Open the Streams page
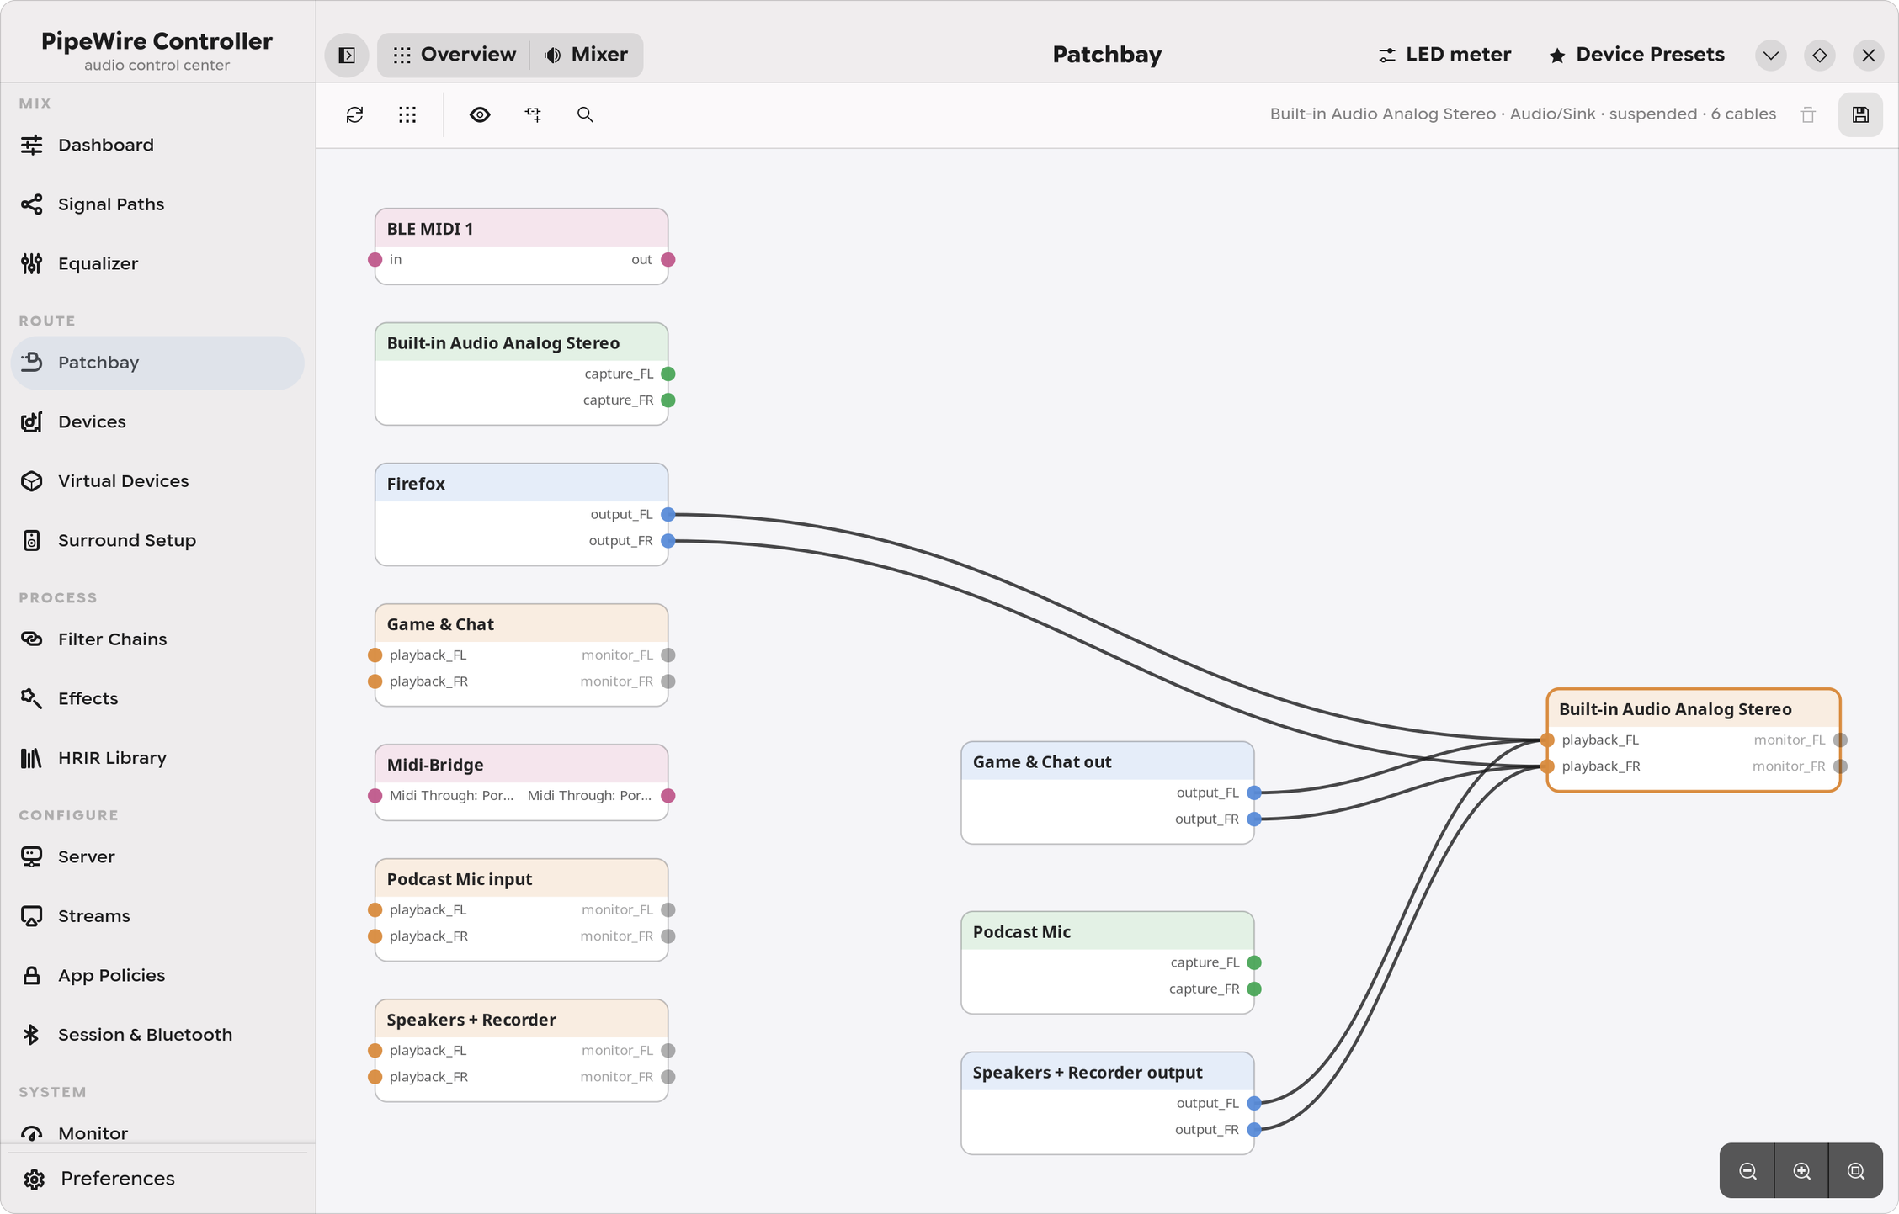The width and height of the screenshot is (1899, 1214). click(x=157, y=916)
